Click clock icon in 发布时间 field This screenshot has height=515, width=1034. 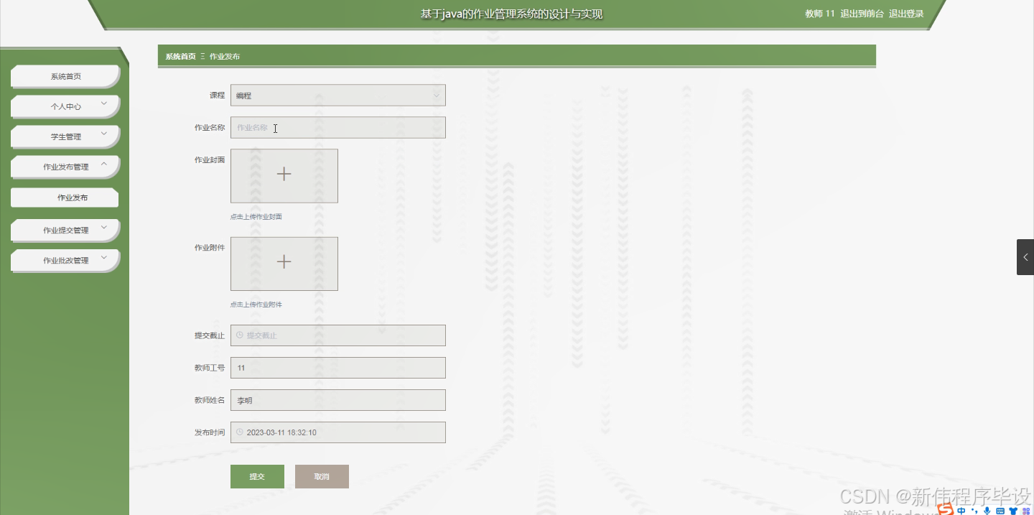(x=240, y=432)
